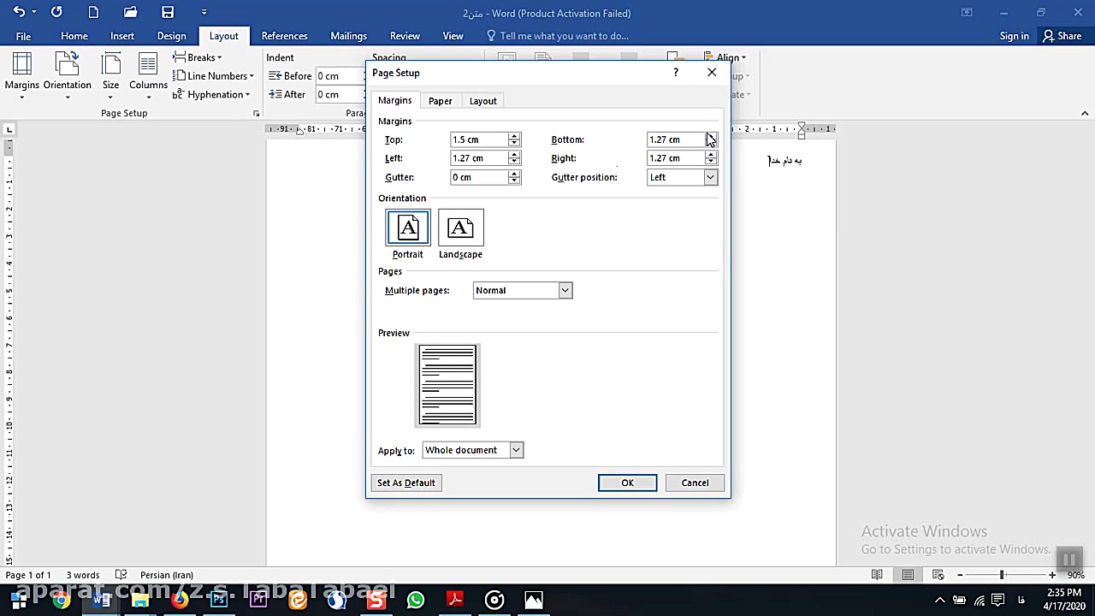Open the Apply to dropdown
Image resolution: width=1095 pixels, height=616 pixels.
click(x=515, y=449)
